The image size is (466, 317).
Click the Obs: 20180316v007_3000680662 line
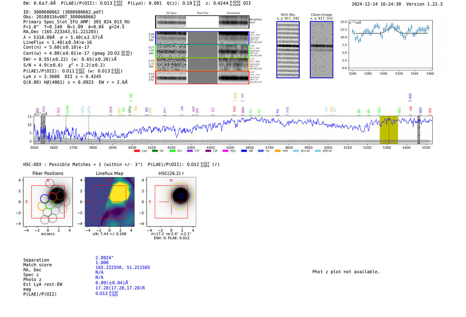60,17
